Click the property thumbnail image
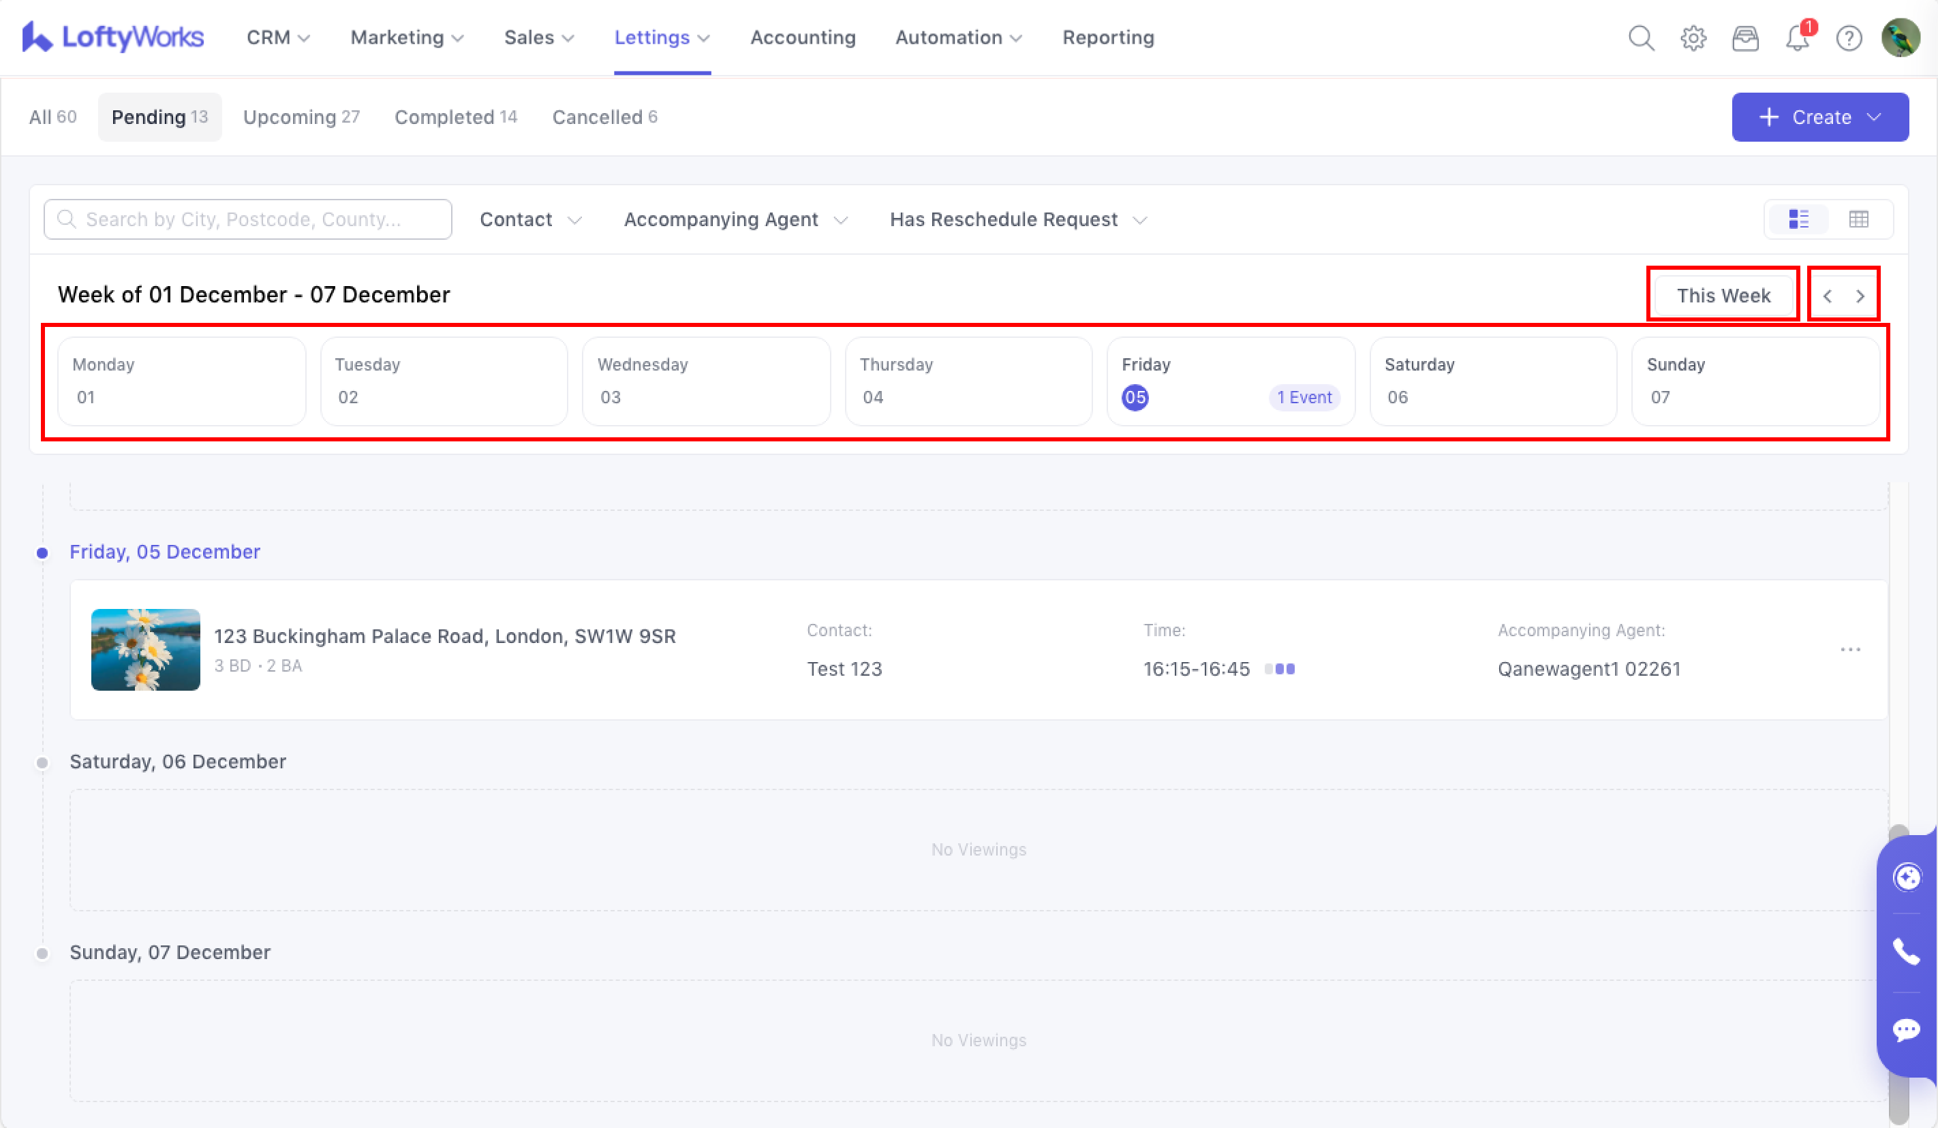This screenshot has width=1938, height=1128. [145, 650]
